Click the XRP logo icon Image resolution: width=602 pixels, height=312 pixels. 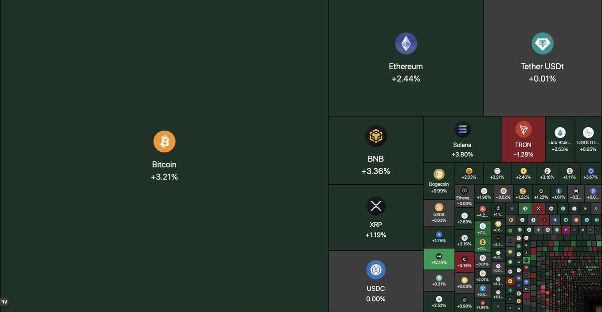(376, 206)
